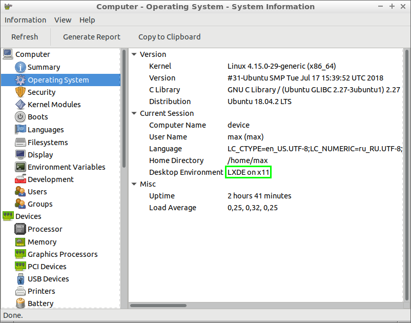Select the #31-Ubuntu SMP version value
The image size is (411, 323).
(305, 78)
